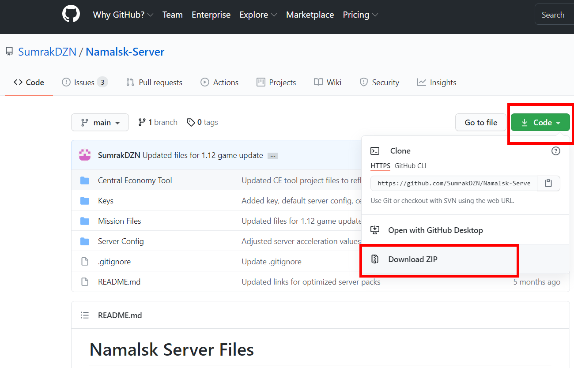Switch to the Issues tab
Viewport: 574px width, 368px height.
tap(84, 82)
